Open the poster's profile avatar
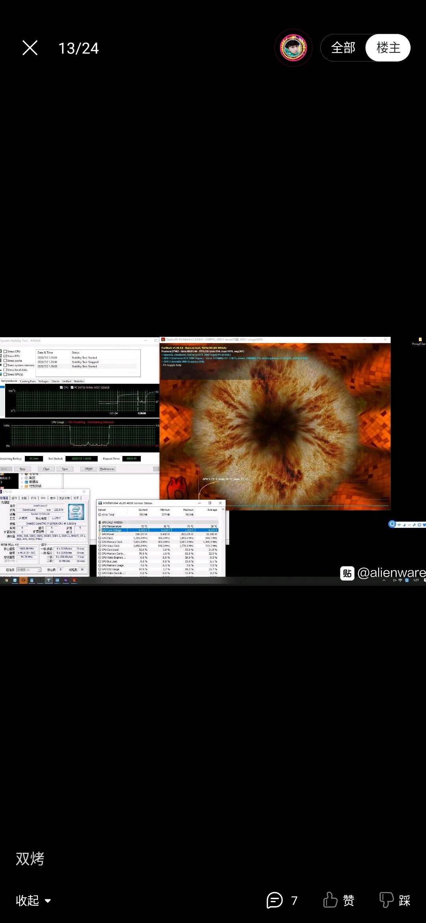426x923 pixels. pos(293,48)
